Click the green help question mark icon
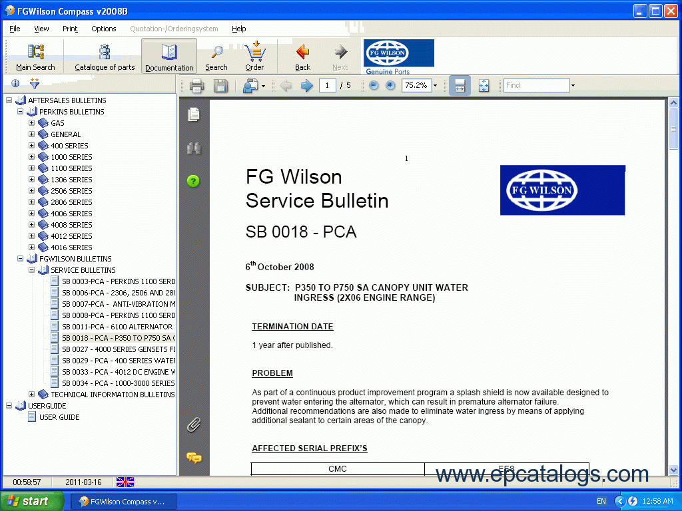 (193, 181)
